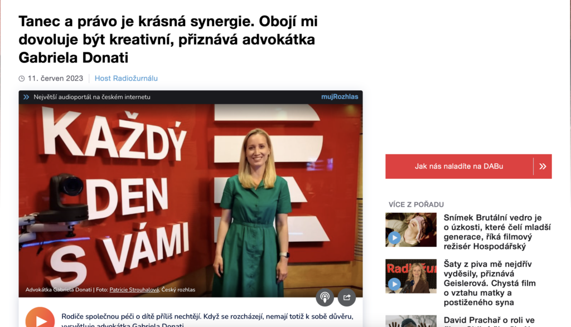Click the Rodiče společnou péči audio title

(207, 320)
